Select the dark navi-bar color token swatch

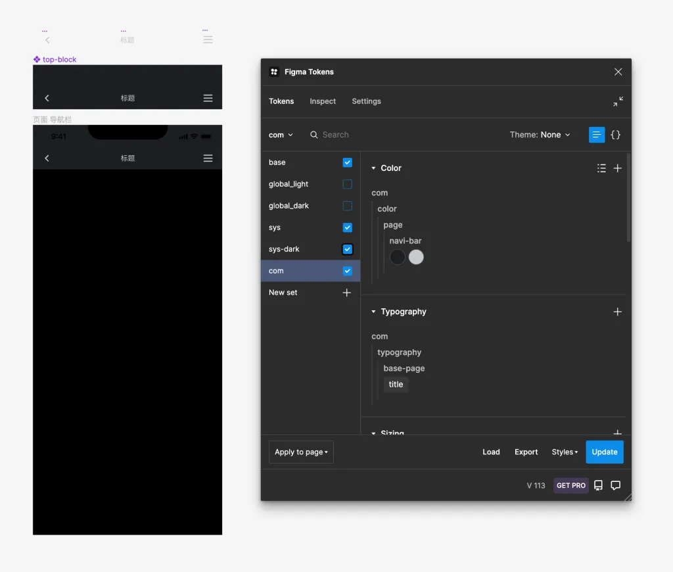pyautogui.click(x=398, y=257)
